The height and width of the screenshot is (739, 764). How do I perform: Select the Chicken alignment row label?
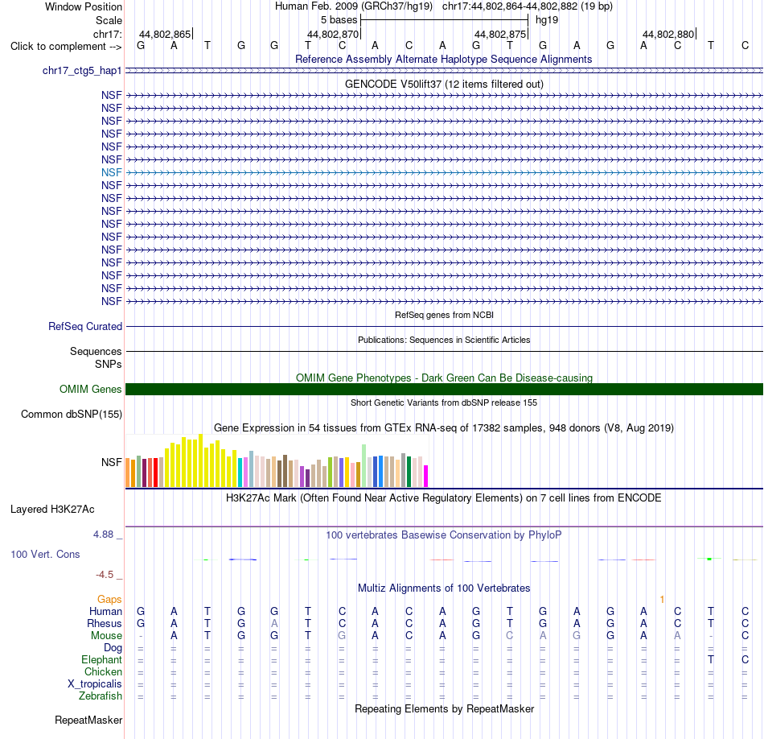point(103,671)
